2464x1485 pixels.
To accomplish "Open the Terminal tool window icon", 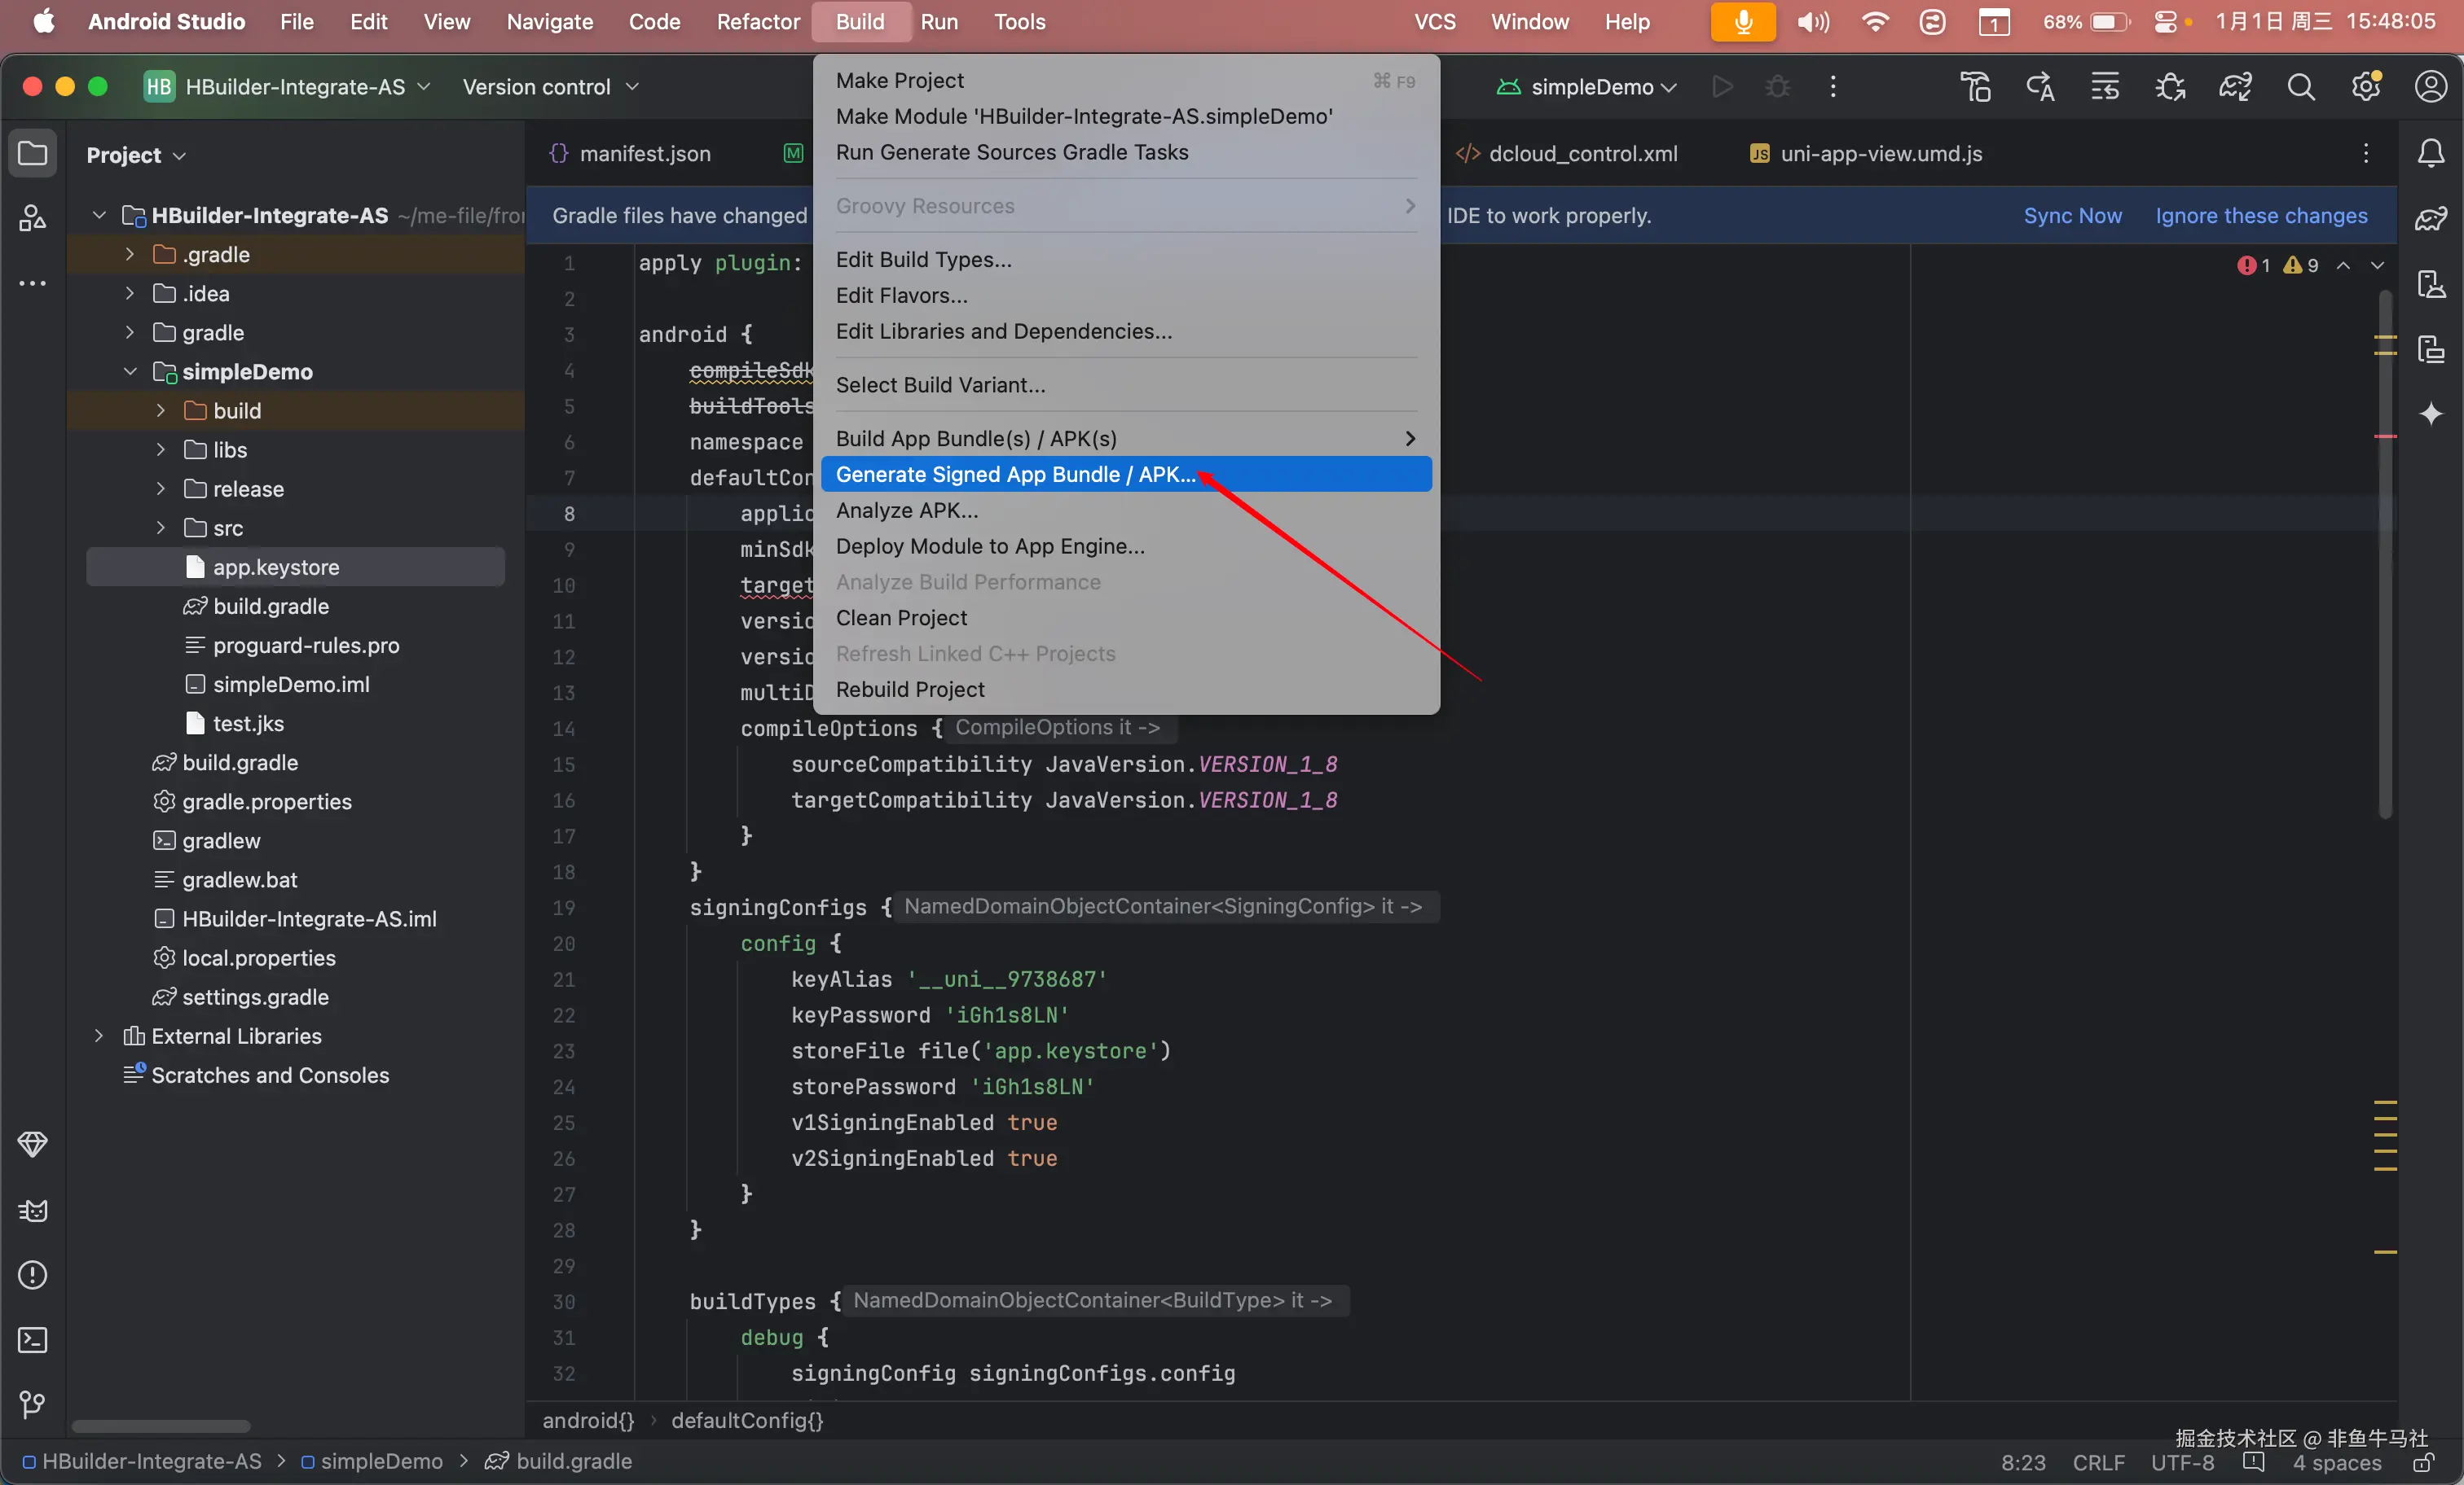I will pos(32,1340).
